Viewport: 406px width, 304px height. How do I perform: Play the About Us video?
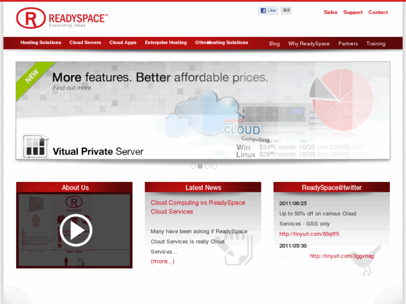point(76,230)
